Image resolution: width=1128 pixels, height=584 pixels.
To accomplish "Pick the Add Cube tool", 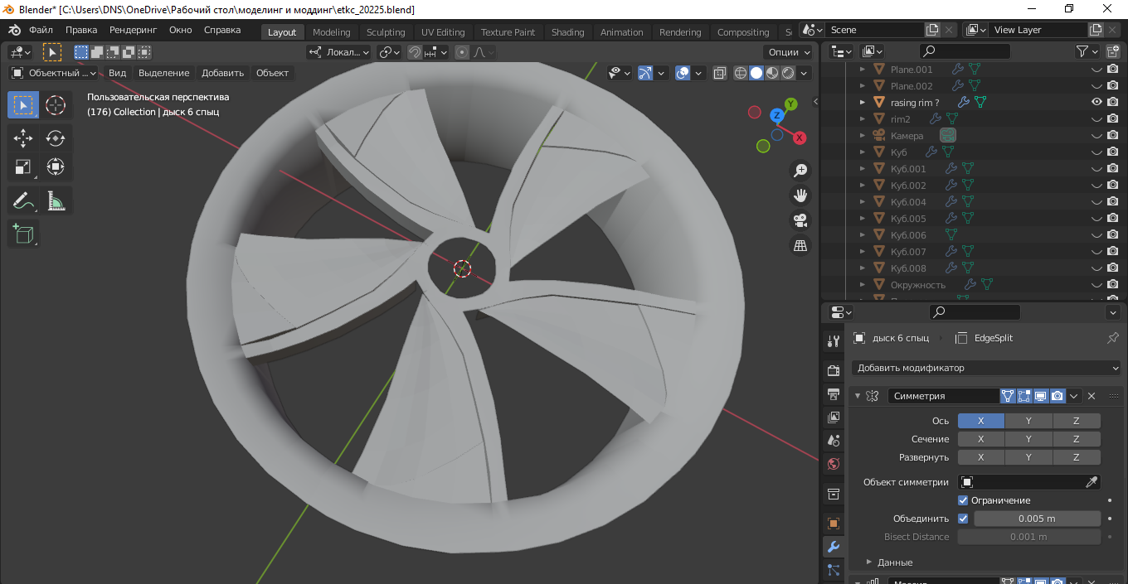I will click(23, 234).
